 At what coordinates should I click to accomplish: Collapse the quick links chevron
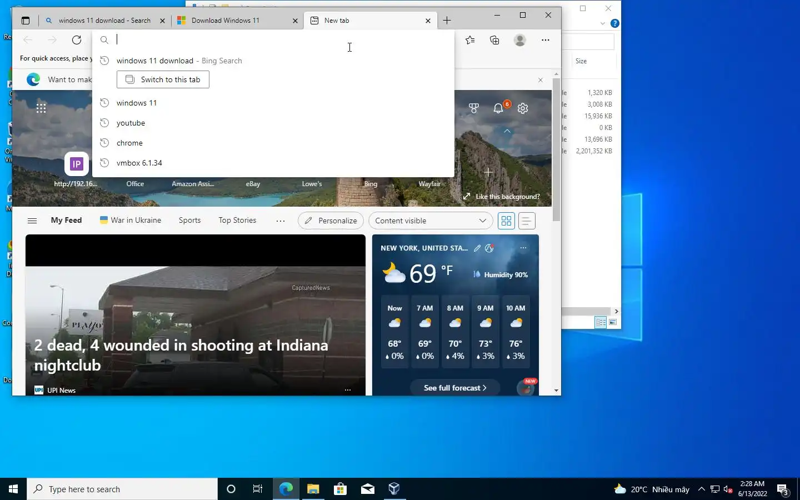click(x=507, y=132)
